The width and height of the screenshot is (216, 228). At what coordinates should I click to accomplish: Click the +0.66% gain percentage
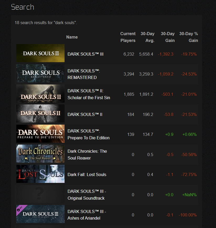pyautogui.click(x=189, y=134)
